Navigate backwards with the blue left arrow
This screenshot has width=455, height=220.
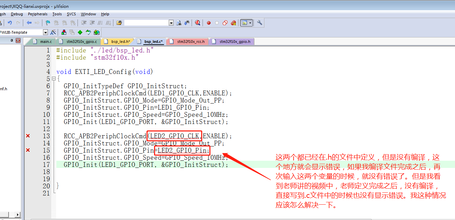[29, 23]
